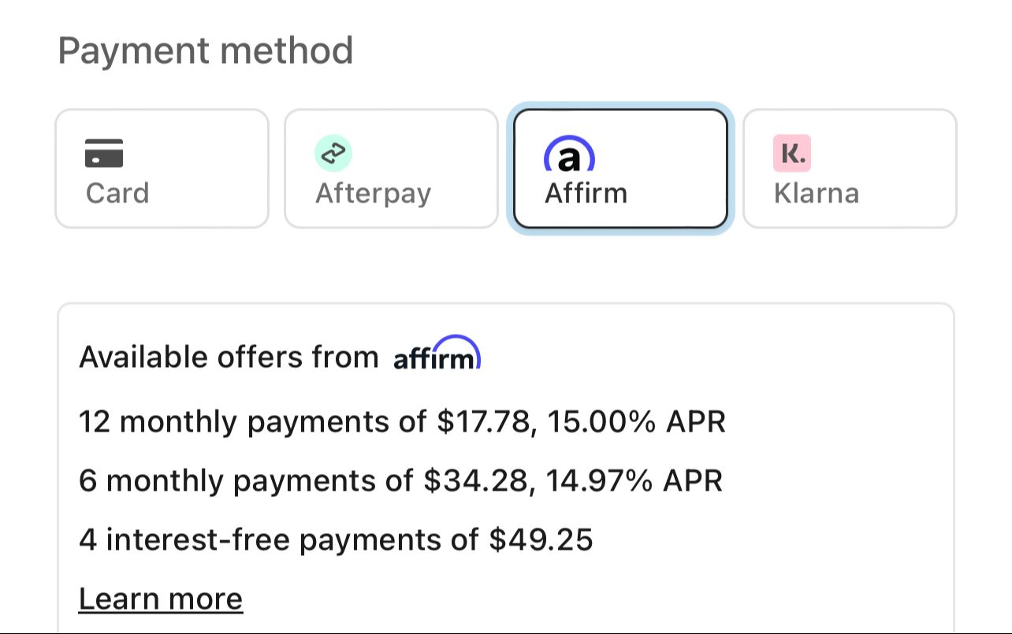Click the $34.28 monthly amount

476,480
